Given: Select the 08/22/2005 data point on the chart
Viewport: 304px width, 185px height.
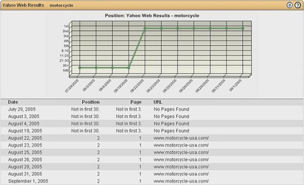Looking at the screenshot, I should (145, 28).
